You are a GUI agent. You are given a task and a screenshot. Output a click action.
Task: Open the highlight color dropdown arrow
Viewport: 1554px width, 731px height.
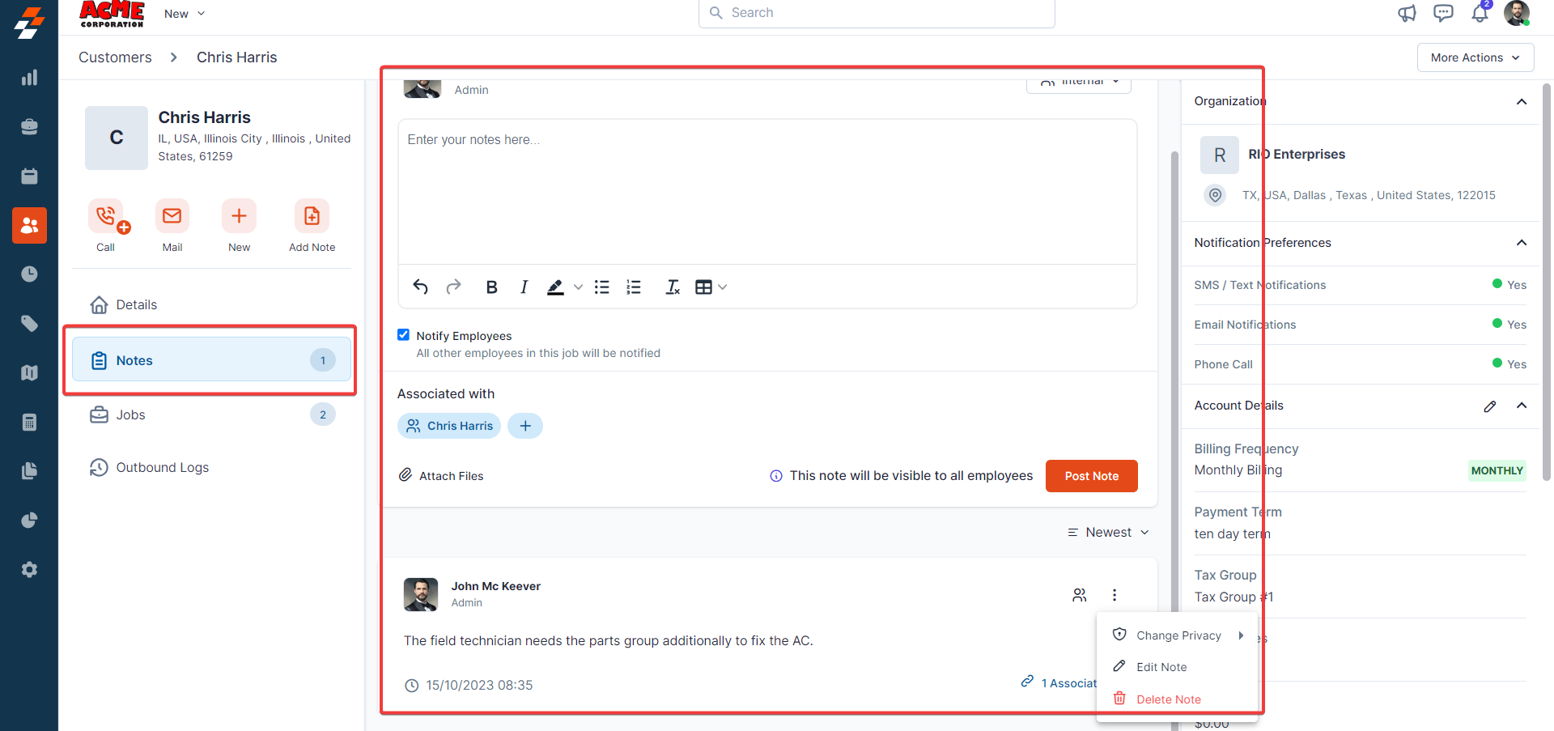[578, 287]
